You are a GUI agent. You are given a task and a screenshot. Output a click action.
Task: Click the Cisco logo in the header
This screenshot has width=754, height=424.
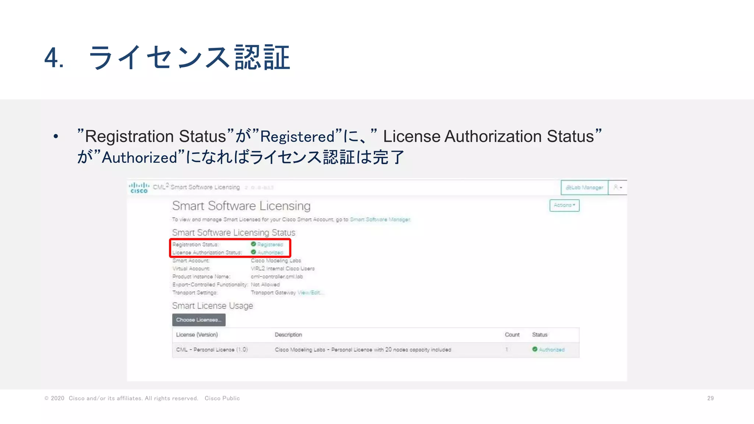(139, 187)
